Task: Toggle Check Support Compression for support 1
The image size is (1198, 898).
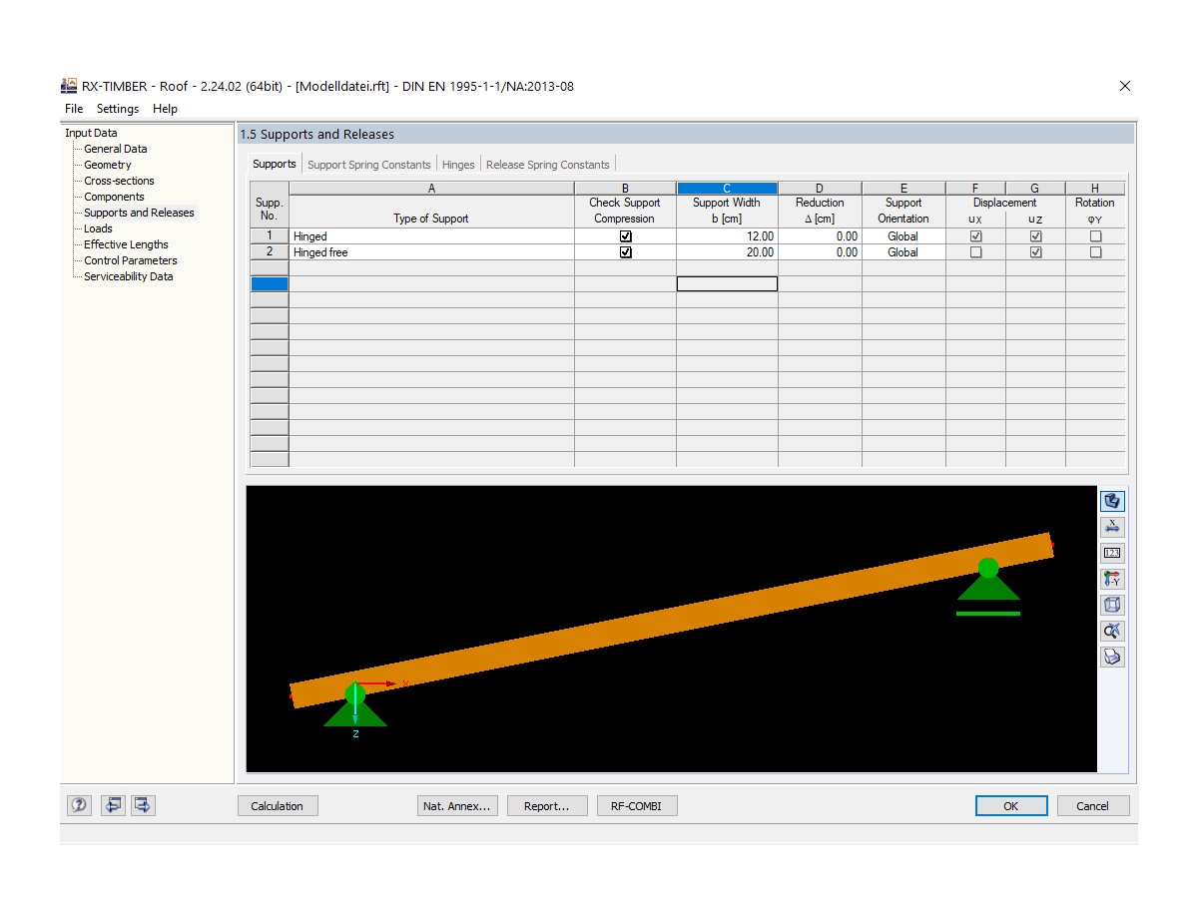Action: coord(626,236)
